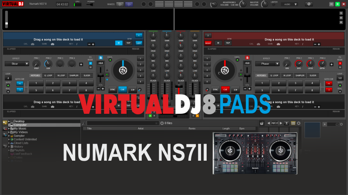The width and height of the screenshot is (348, 195).
Task: Select the right deck M LOOP pad tab
Action: [287, 76]
